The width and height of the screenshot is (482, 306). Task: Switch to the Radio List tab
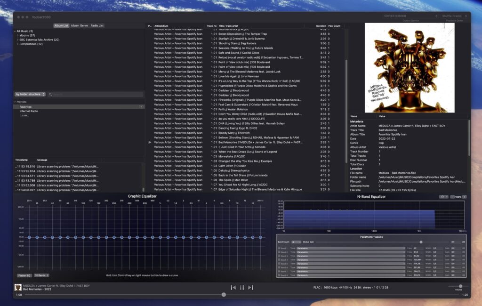pos(97,25)
